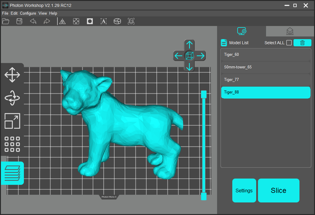The image size is (315, 215).
Task: Tick the Select ALL checkbox
Action: (289, 43)
